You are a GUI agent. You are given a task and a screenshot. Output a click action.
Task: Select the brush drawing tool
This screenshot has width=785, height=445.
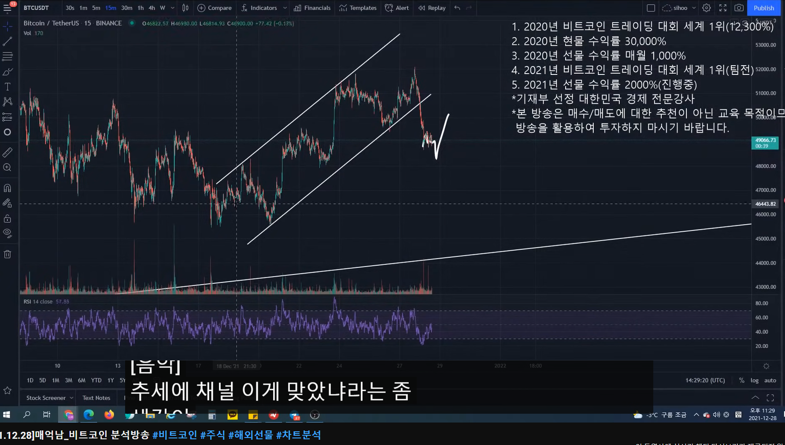(x=7, y=71)
